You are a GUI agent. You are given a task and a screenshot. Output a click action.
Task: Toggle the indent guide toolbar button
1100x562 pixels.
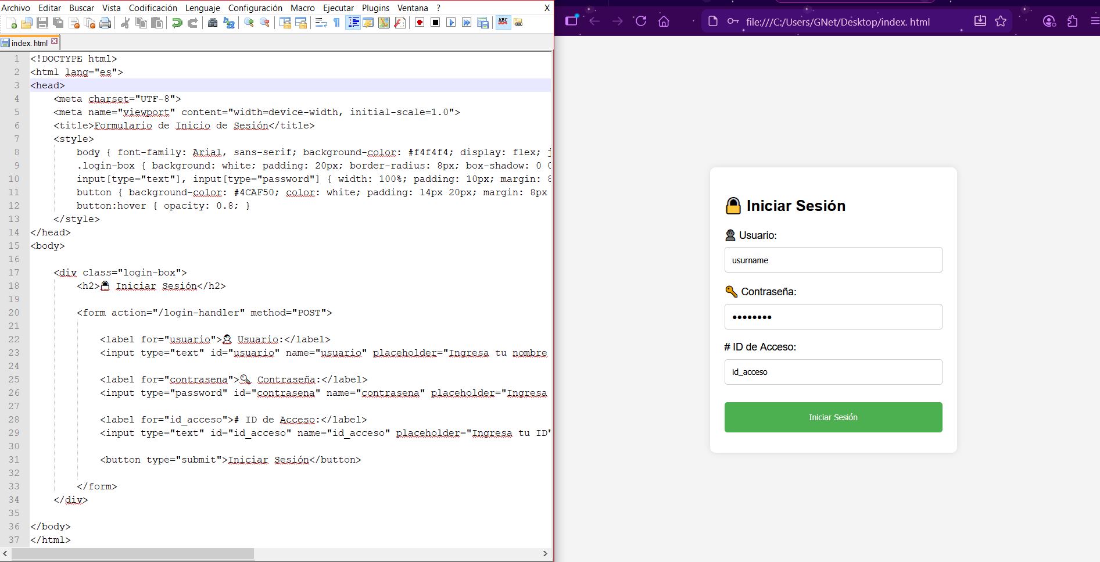tap(353, 23)
